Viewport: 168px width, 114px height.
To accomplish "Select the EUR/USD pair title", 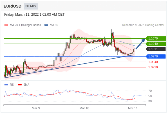I will [x=13, y=6].
